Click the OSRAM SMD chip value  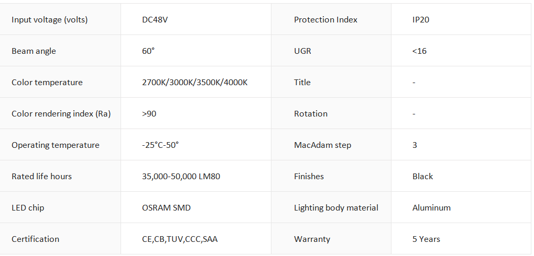[167, 208]
